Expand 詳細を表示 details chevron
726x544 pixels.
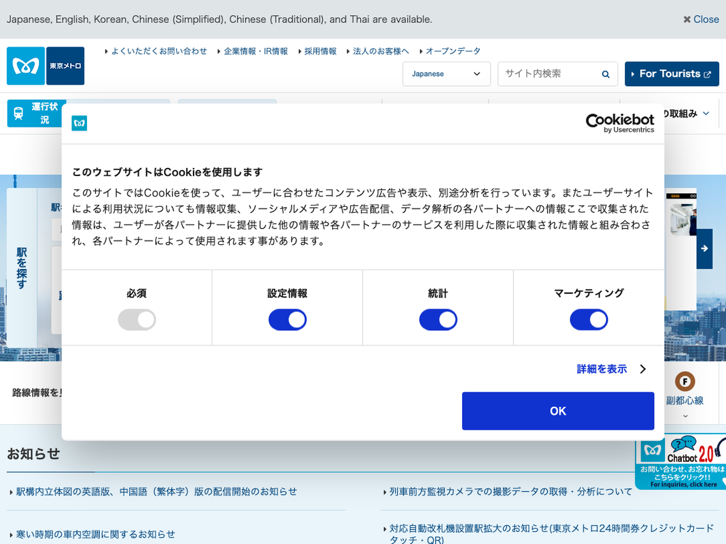click(x=643, y=369)
